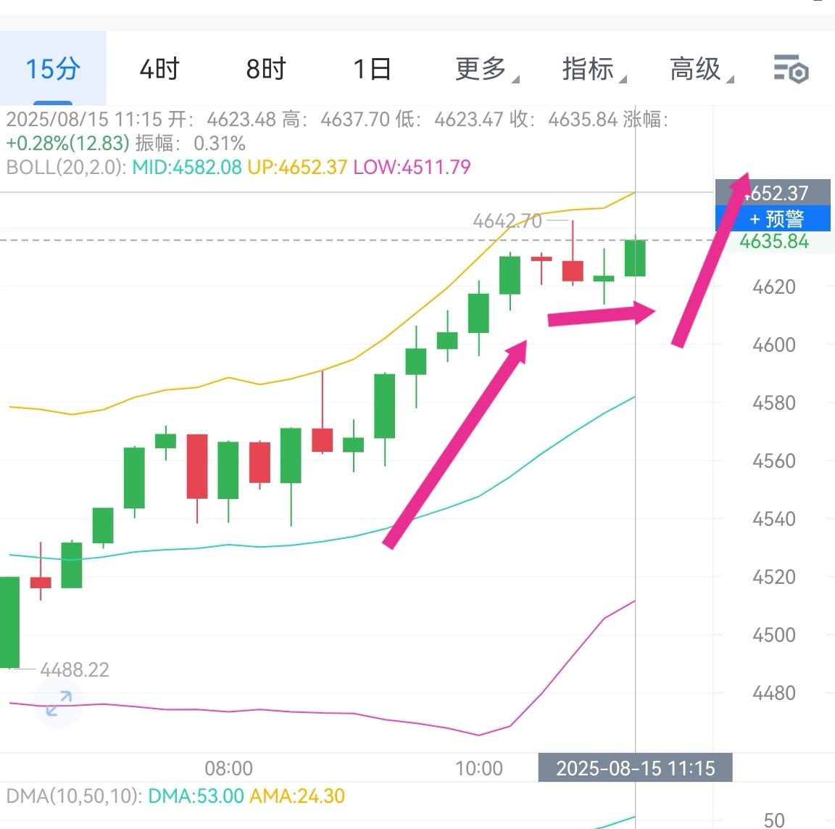Click the 4480 price axis label
835x829 pixels.
[774, 693]
